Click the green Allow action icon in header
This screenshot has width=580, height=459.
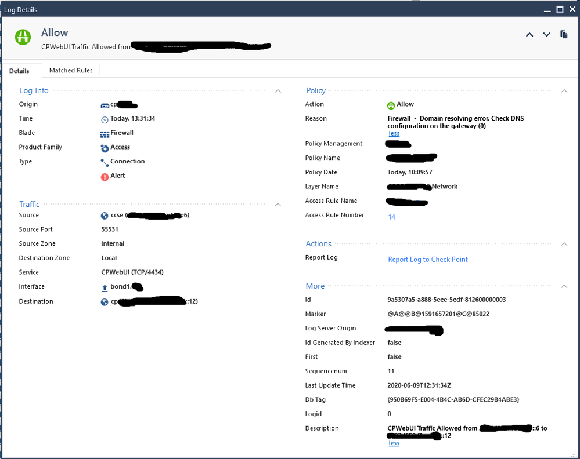tap(23, 37)
